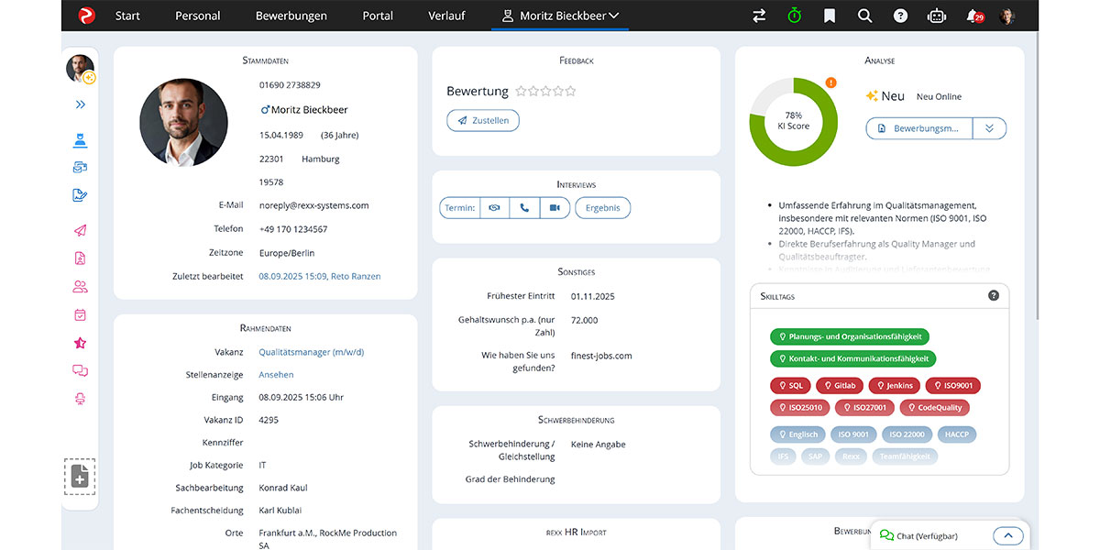
Task: Toggle the eye icon next to Termin
Action: 494,207
